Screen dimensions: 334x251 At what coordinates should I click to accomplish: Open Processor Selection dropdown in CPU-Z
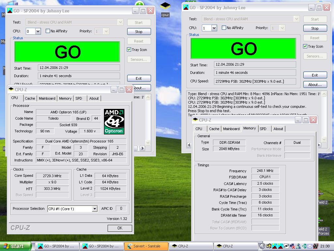pos(95,209)
